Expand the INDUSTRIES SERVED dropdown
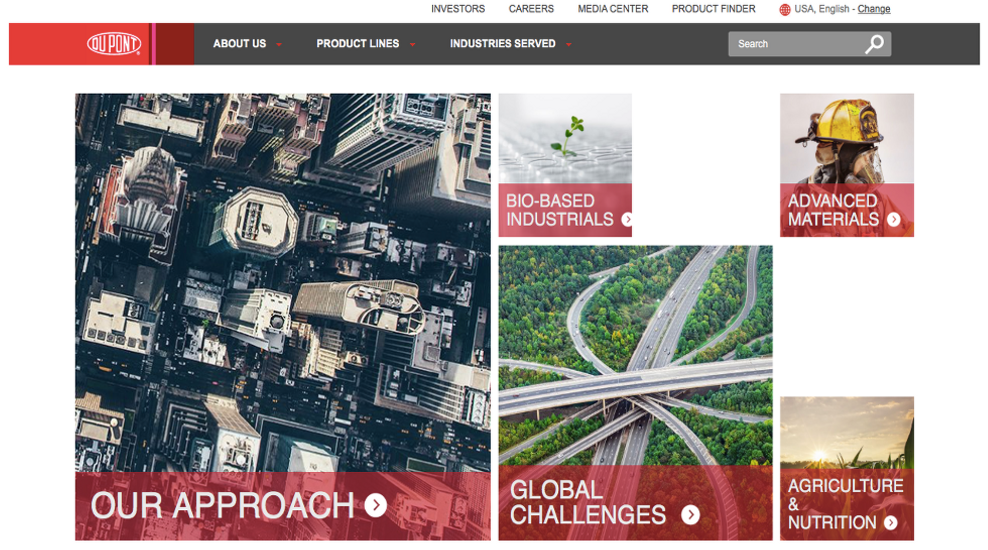The image size is (988, 550). coord(509,44)
